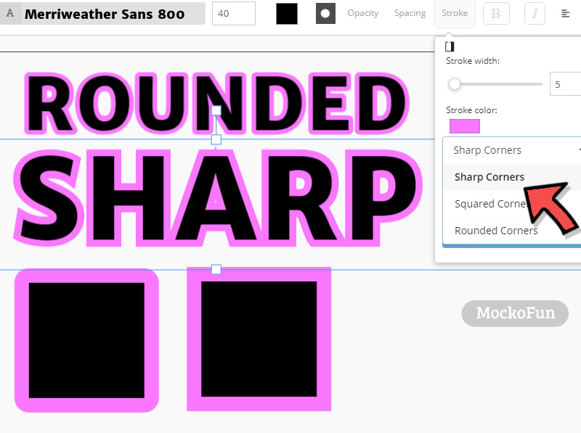Screen dimensions: 581x433
Task: Click the font size input field
Action: pos(232,13)
